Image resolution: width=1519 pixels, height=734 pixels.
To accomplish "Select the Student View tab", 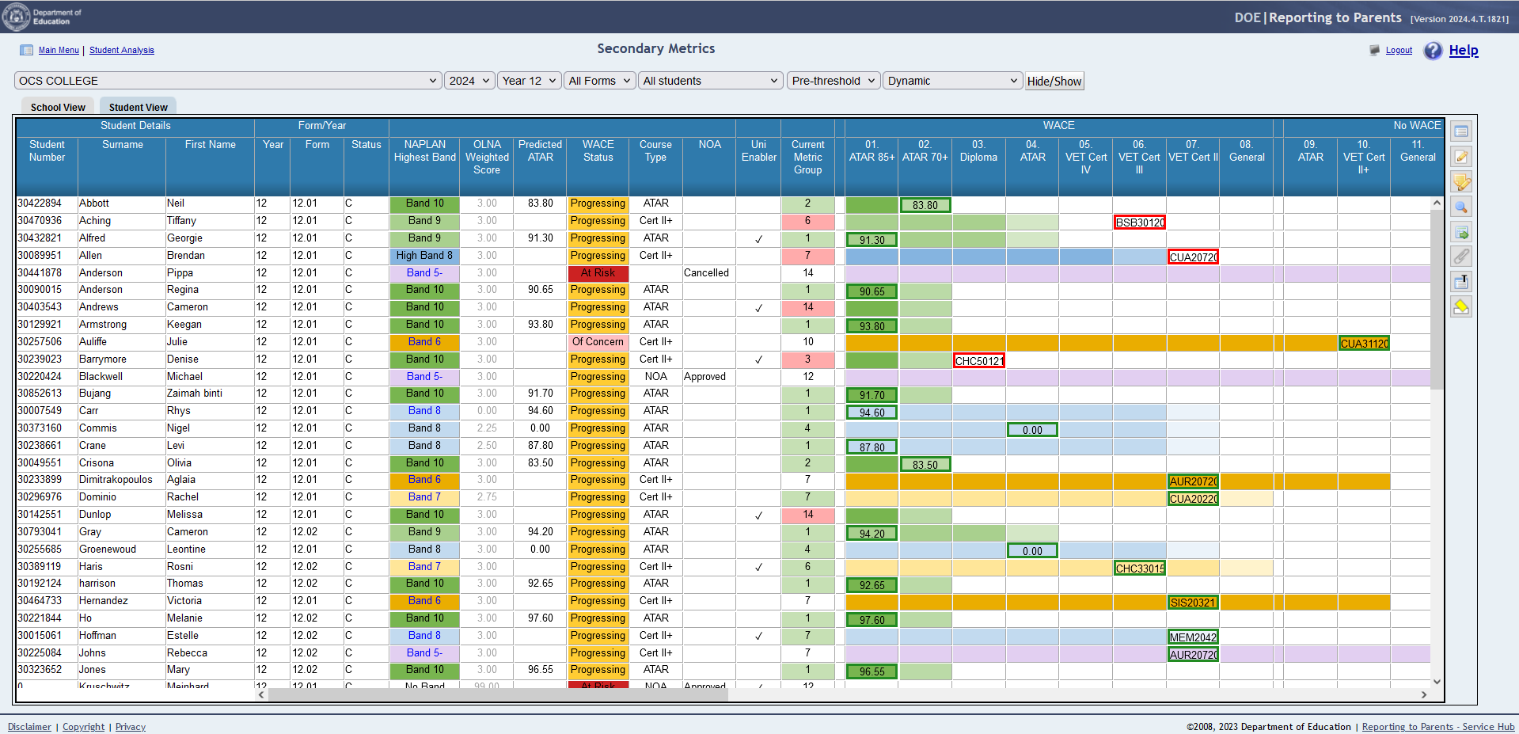I will click(x=138, y=107).
